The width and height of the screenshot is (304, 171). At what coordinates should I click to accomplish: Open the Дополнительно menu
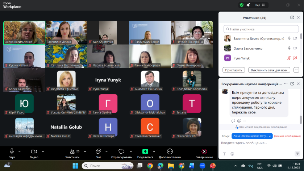(x=170, y=153)
